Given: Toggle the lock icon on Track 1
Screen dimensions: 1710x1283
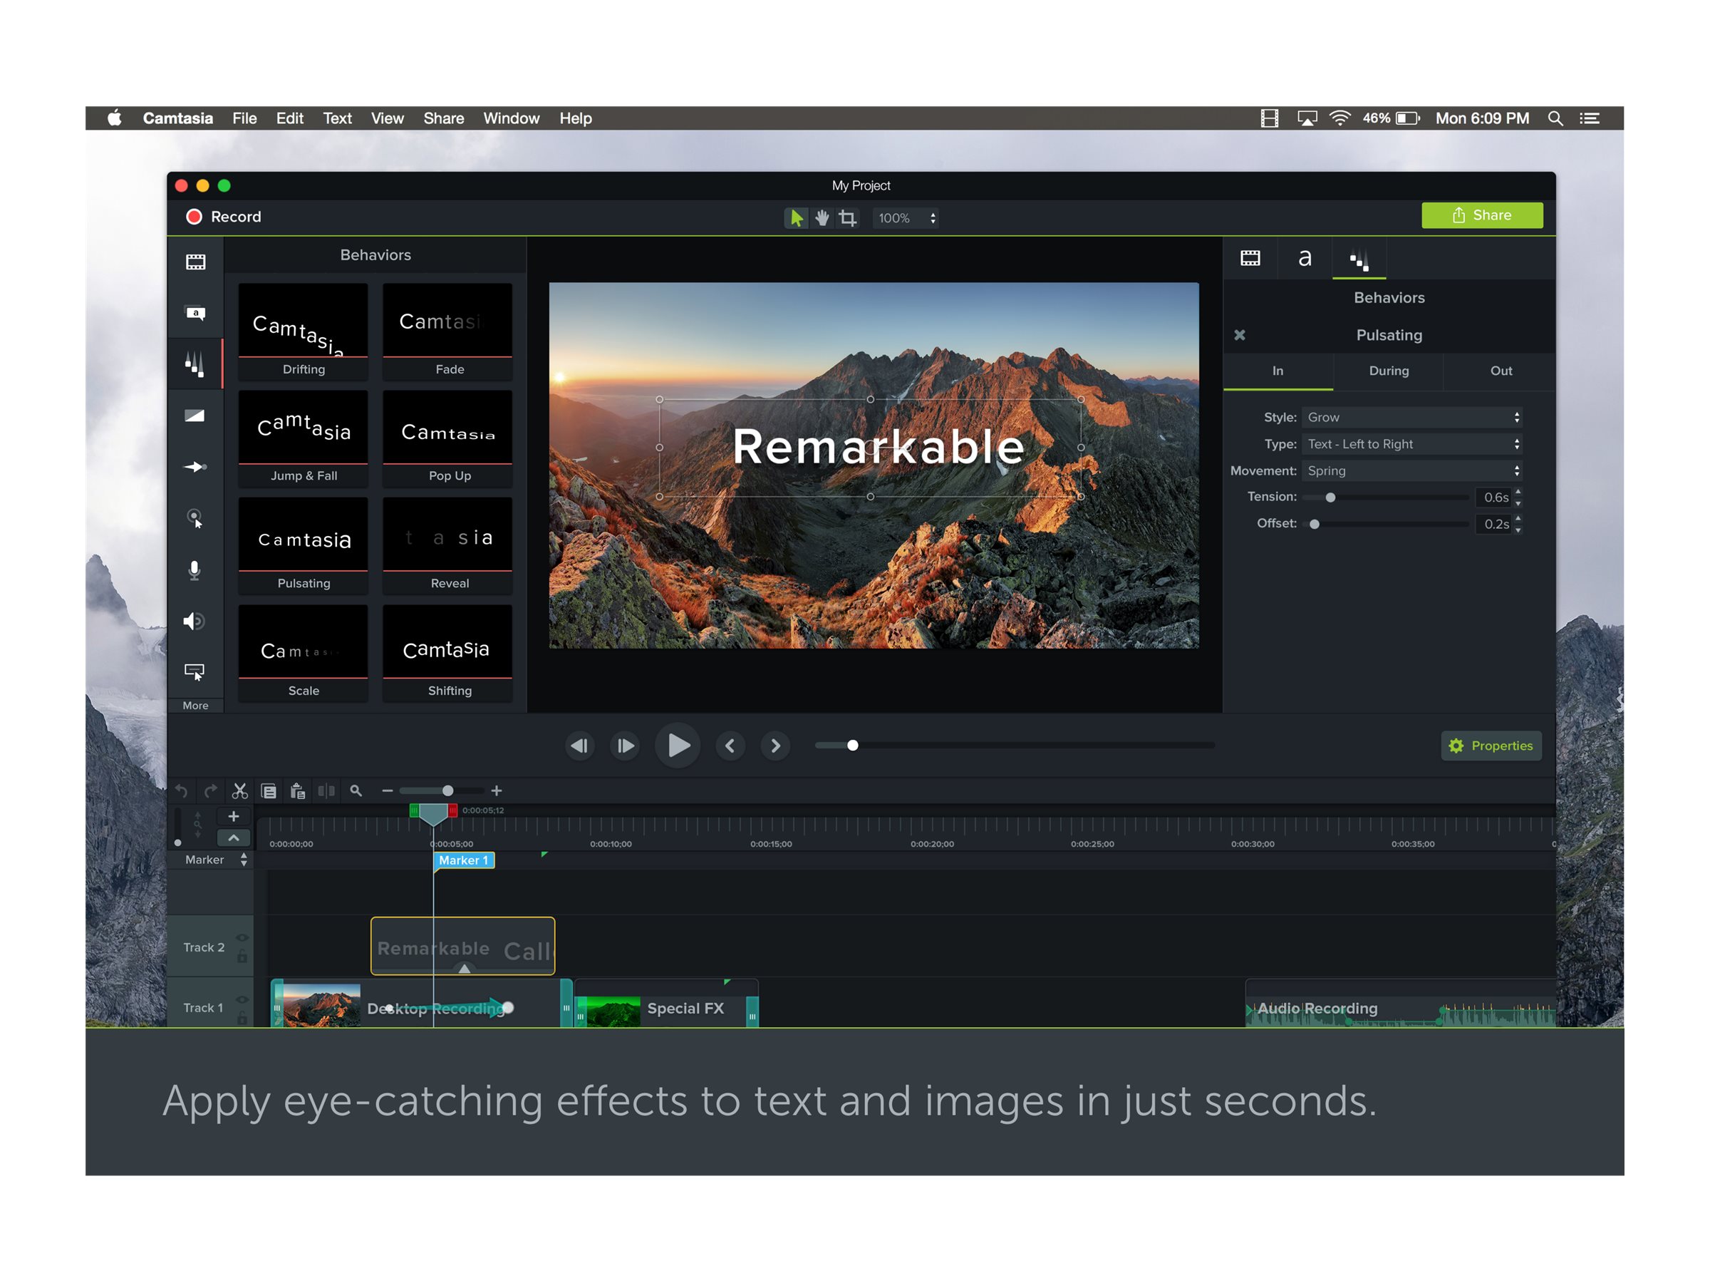Looking at the screenshot, I should (x=242, y=1018).
